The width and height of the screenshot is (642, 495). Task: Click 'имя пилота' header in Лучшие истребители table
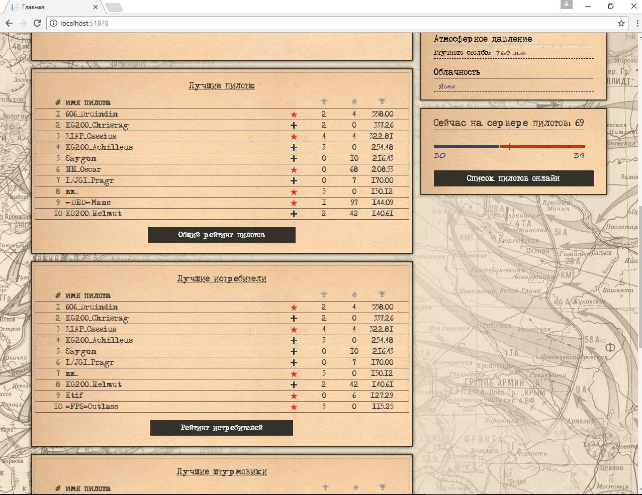coord(88,295)
